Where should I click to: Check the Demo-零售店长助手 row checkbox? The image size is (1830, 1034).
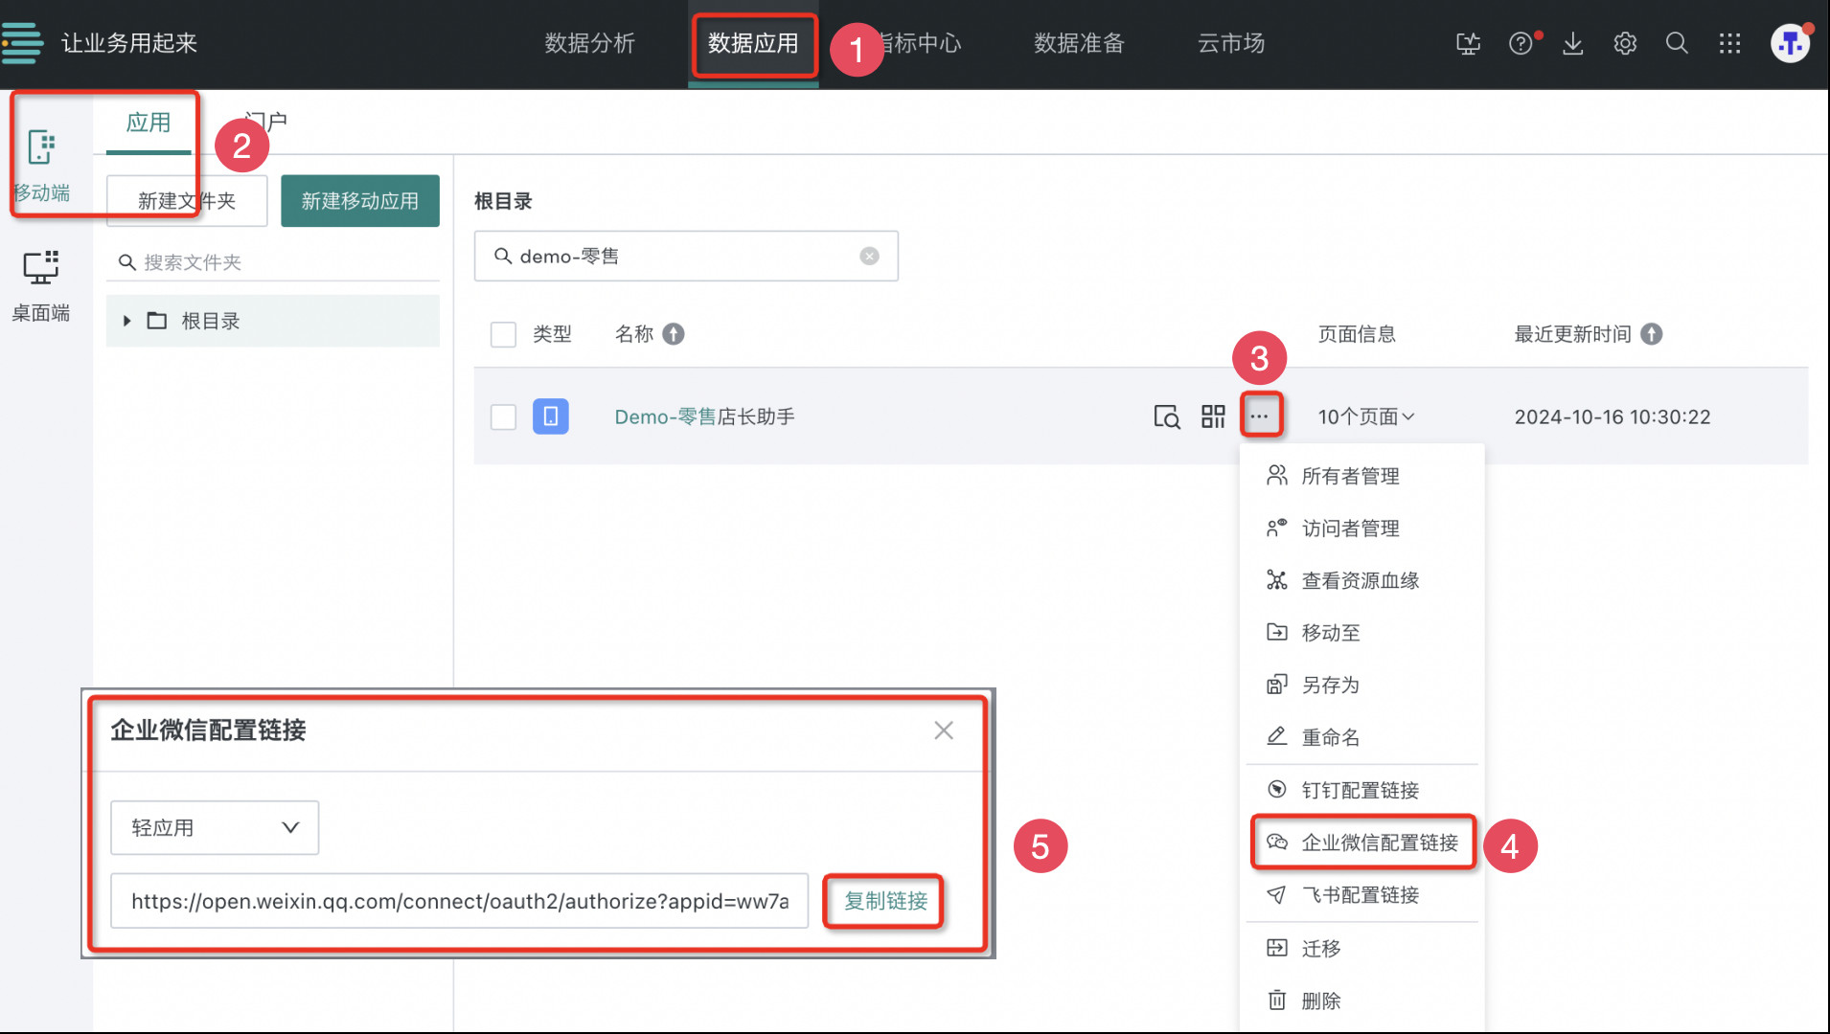coord(503,416)
